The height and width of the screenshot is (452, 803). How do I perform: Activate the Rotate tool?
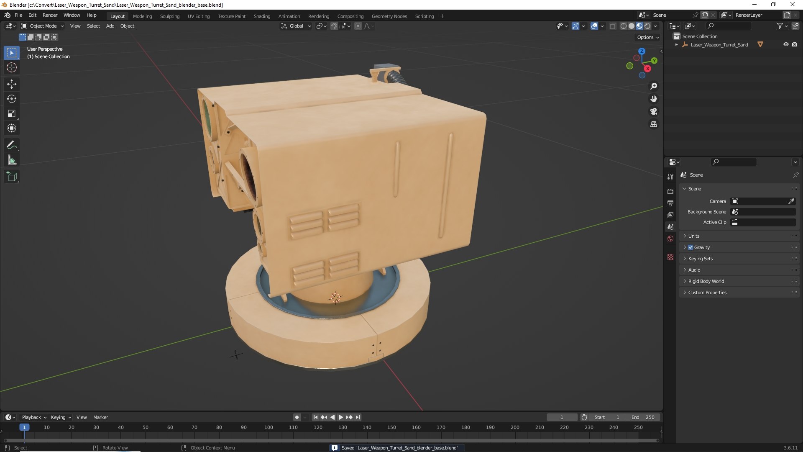[x=12, y=99]
